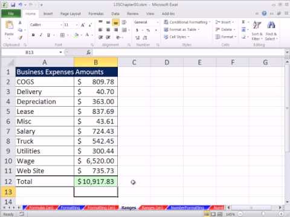The width and height of the screenshot is (290, 217).
Task: Expand Cell Styles gallery
Action: click(x=177, y=37)
